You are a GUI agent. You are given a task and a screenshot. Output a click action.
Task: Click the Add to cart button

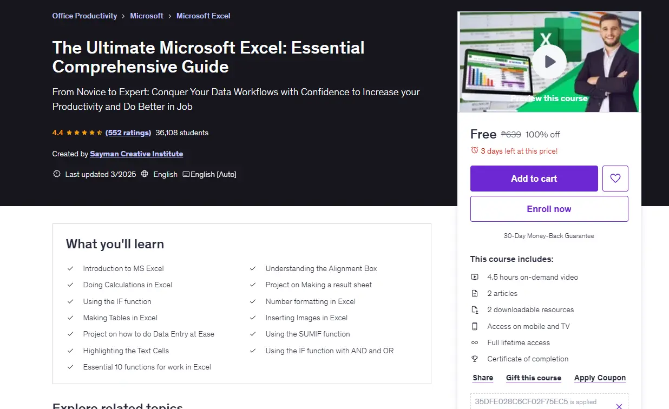534,179
